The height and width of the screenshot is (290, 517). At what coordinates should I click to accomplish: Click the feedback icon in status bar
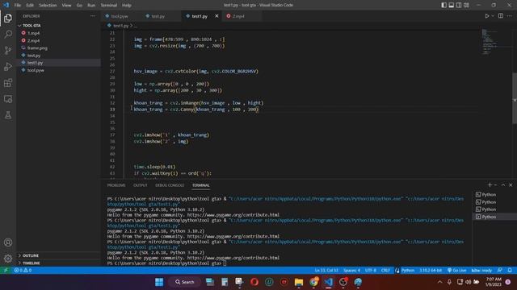(500, 271)
